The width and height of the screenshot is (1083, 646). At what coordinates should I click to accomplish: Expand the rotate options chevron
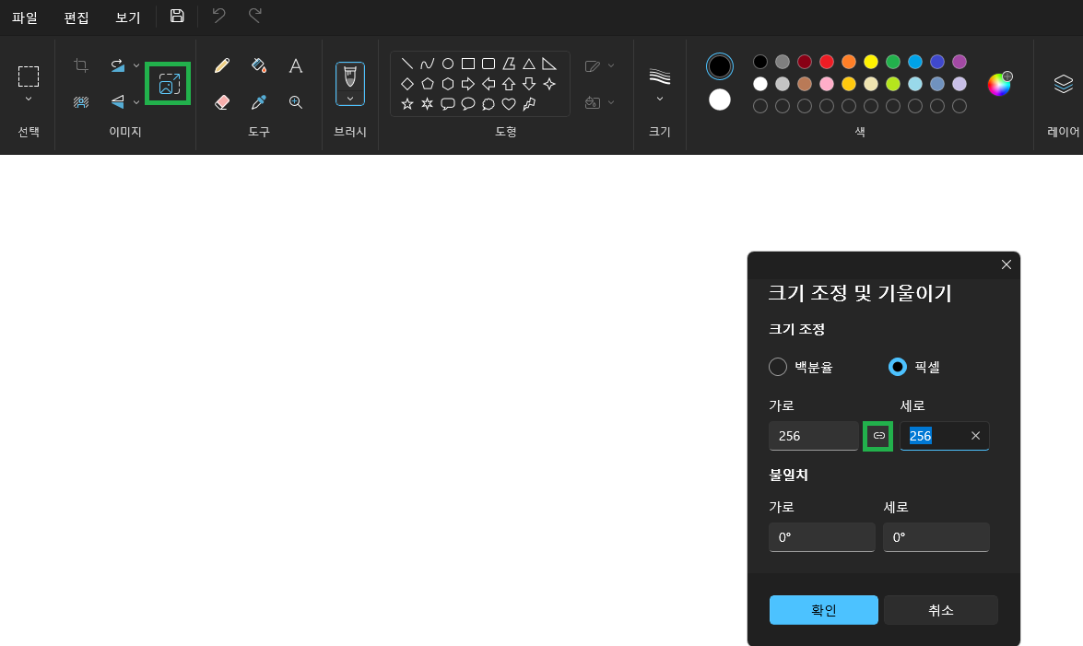(136, 65)
